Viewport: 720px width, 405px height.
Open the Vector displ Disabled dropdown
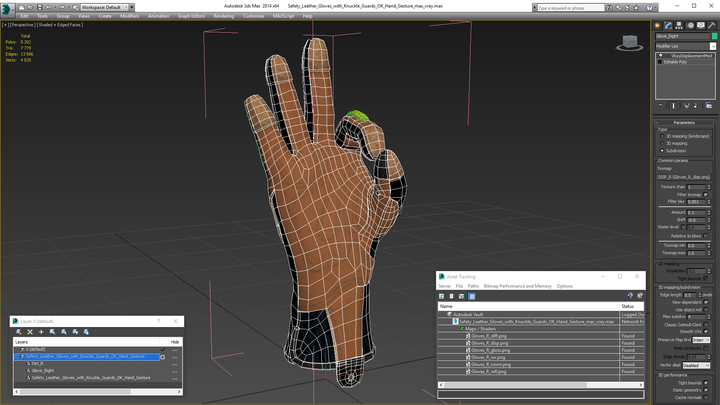696,365
